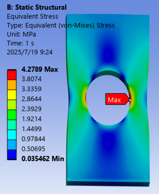Viewport: 159px width, 194px height.
Task: Click the B: Static Structural title
Action: pos(37,7)
